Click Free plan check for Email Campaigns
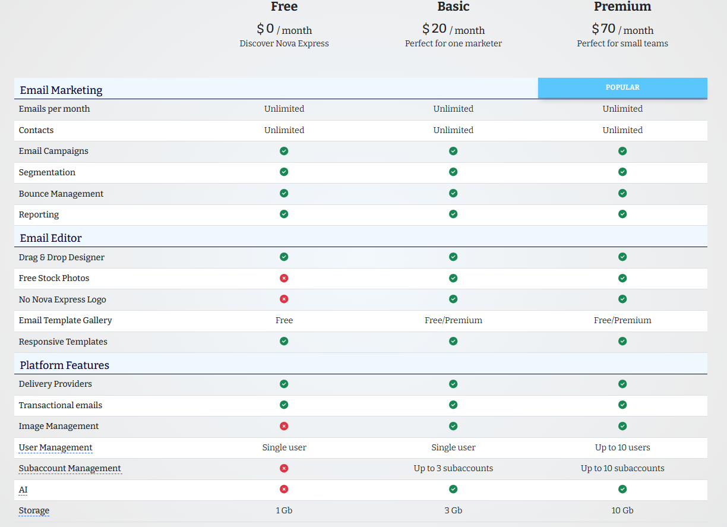 click(284, 151)
